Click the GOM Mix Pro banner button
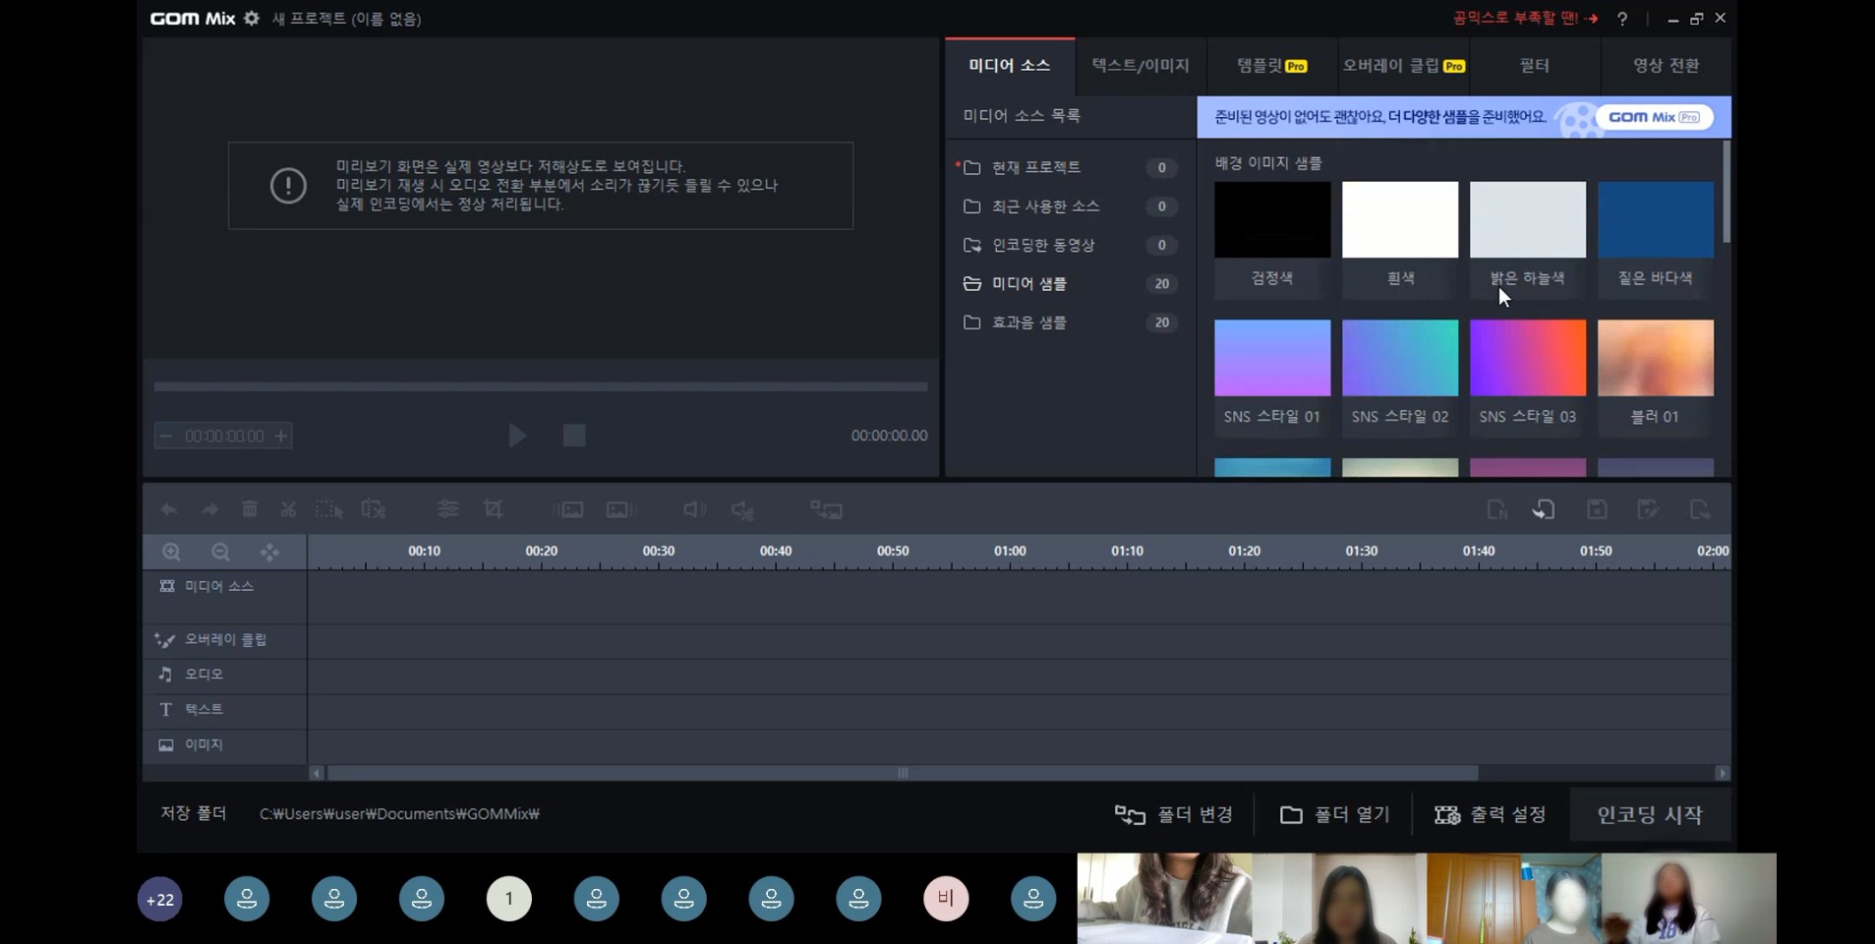Viewport: 1875px width, 944px height. [1654, 117]
